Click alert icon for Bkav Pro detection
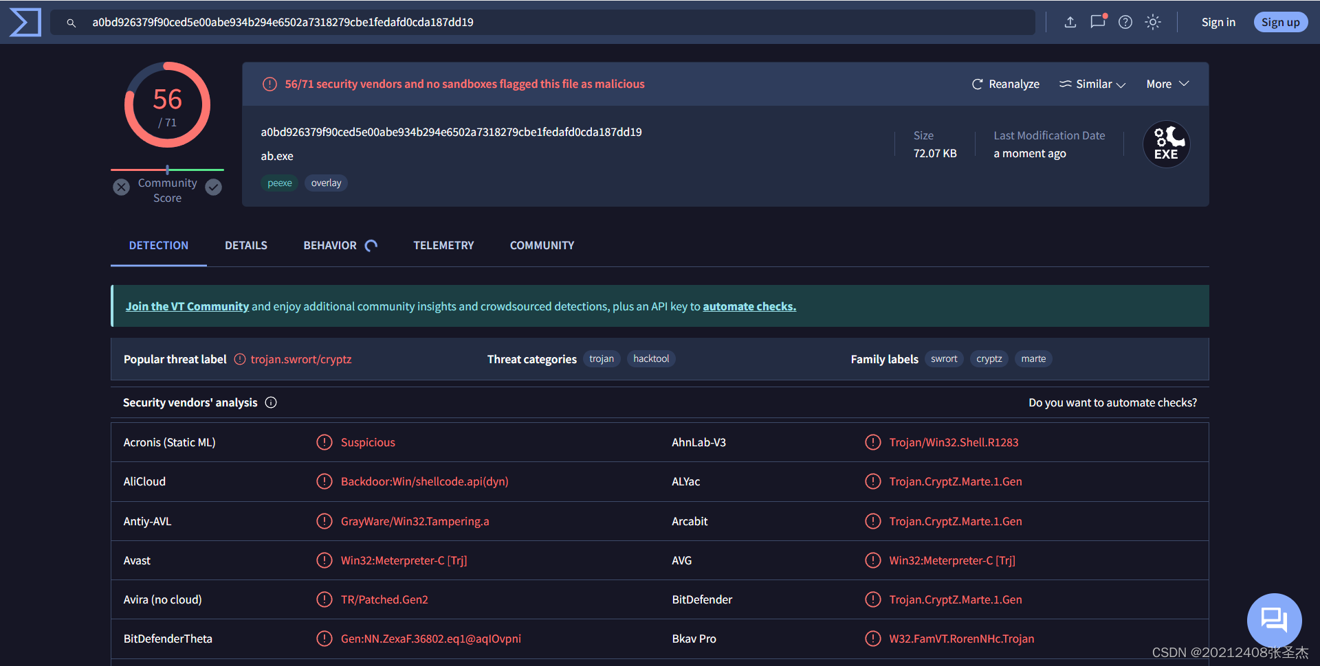1320x666 pixels. [x=873, y=639]
